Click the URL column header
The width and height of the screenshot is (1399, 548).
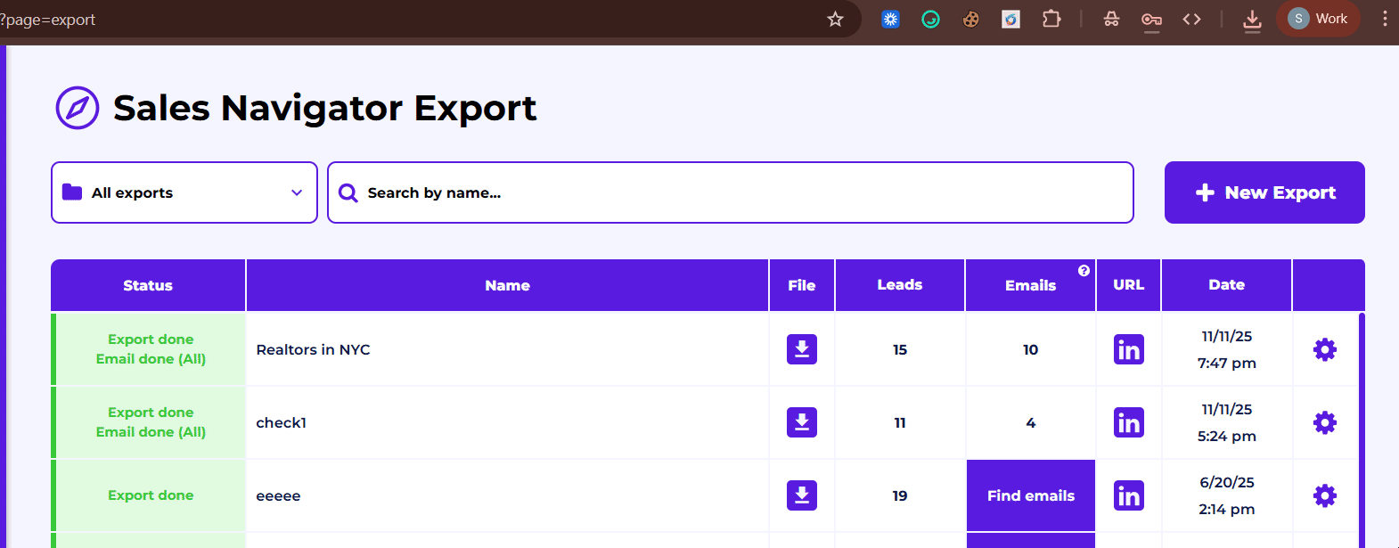pos(1129,285)
